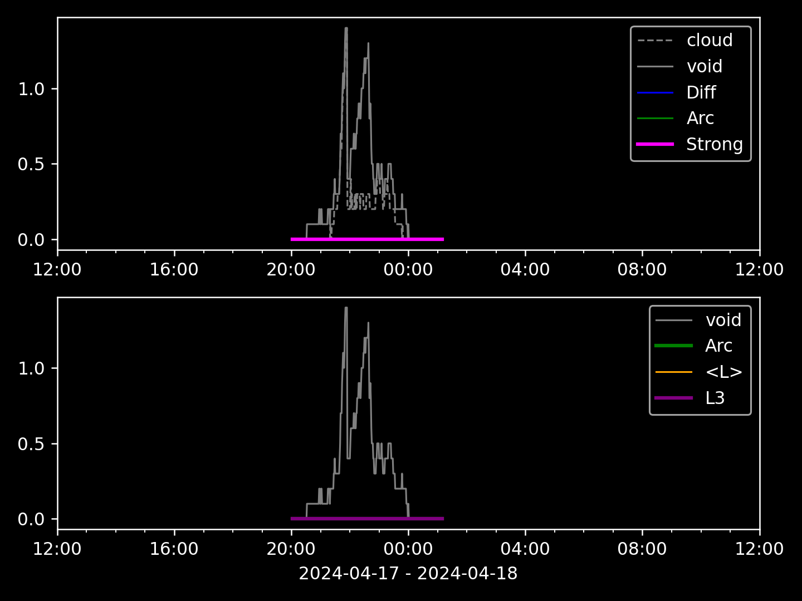The image size is (802, 601).
Task: Click the L3 label in bottom legend
Action: pyautogui.click(x=715, y=398)
